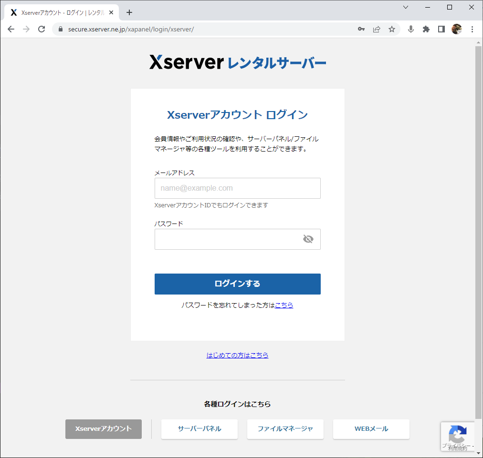This screenshot has width=483, height=458.
Task: Open the extensions puzzle icon
Action: pos(426,29)
